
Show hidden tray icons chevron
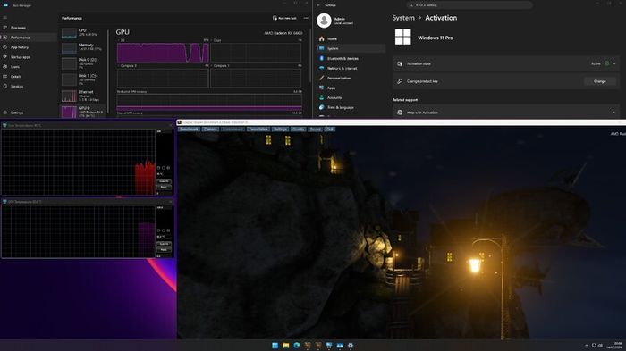point(587,346)
